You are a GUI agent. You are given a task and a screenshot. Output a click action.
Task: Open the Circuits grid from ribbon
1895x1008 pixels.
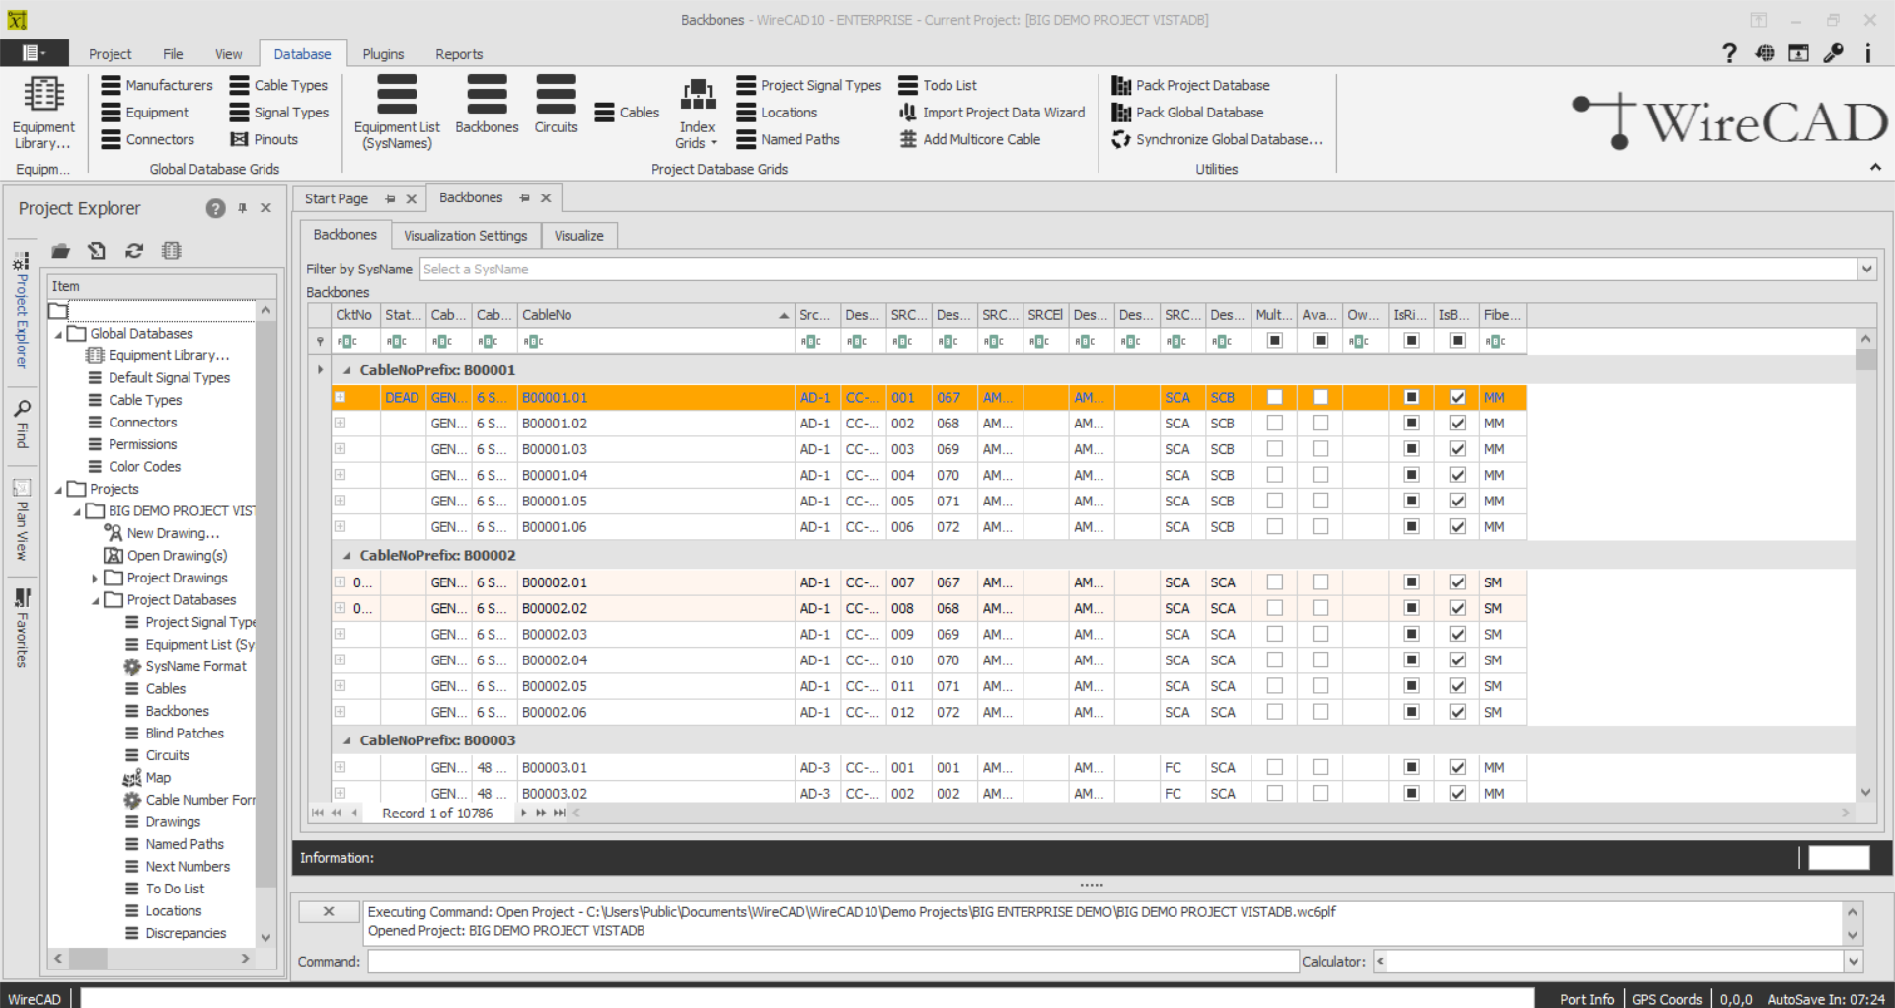pos(556,105)
